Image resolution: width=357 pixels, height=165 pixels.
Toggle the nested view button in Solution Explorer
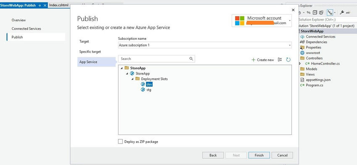coord(329,13)
